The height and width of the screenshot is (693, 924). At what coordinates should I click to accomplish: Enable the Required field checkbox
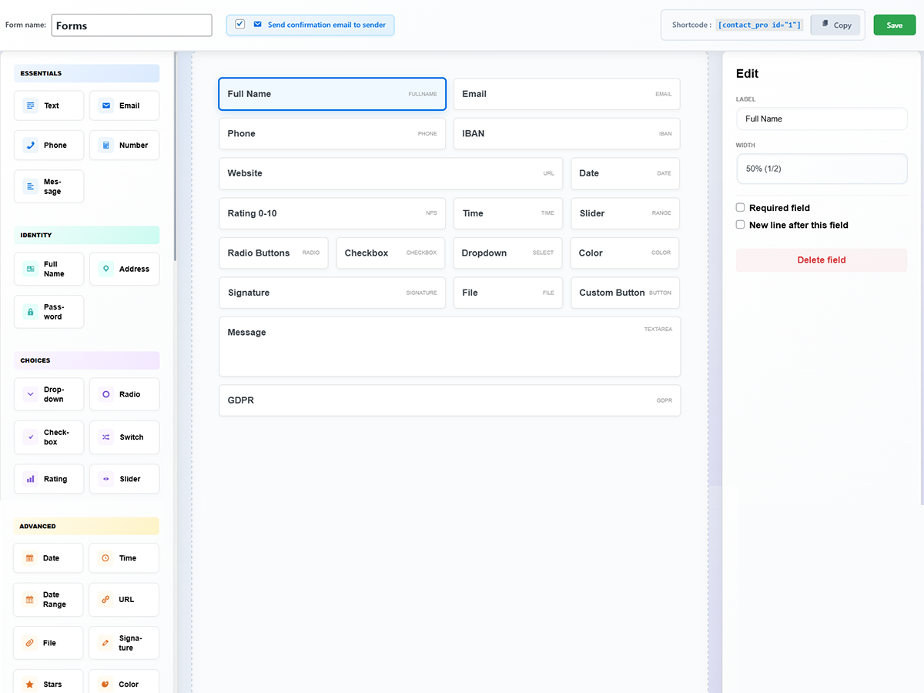741,208
